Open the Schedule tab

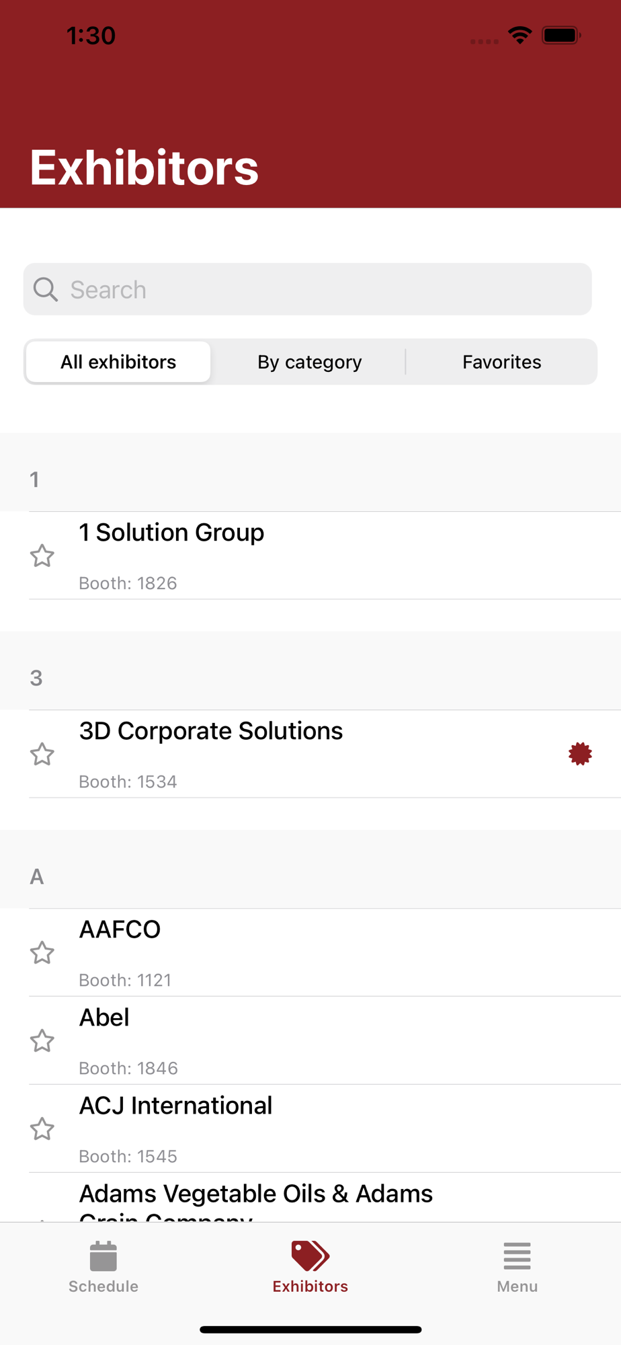point(103,1267)
